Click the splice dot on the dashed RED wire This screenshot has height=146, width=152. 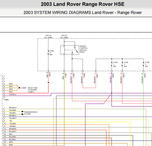(48, 82)
